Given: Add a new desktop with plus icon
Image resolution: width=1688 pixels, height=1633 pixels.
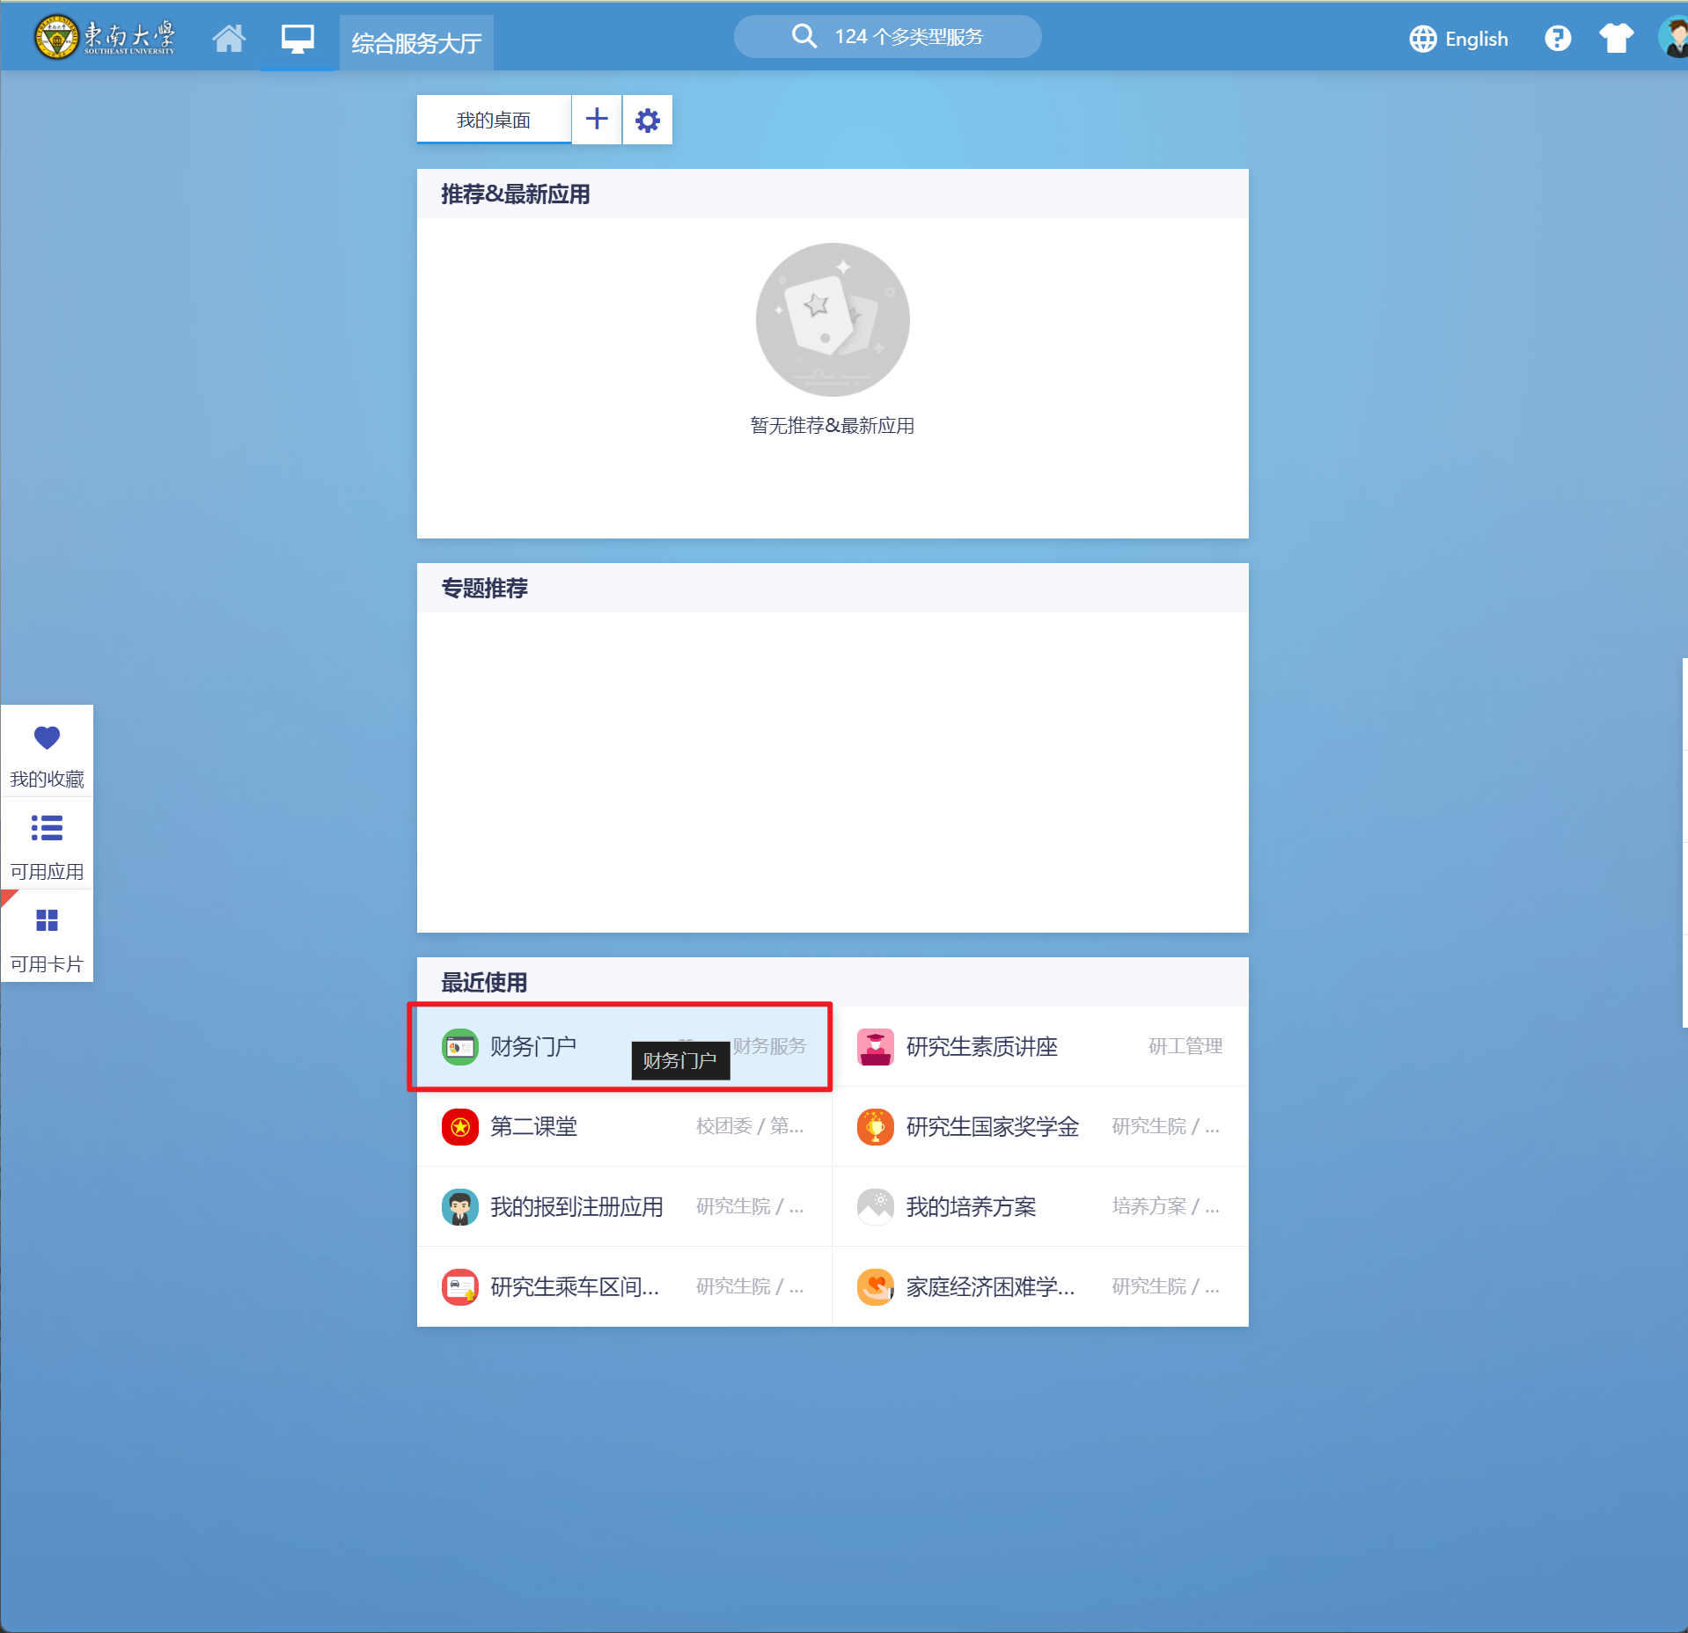Looking at the screenshot, I should pyautogui.click(x=597, y=120).
